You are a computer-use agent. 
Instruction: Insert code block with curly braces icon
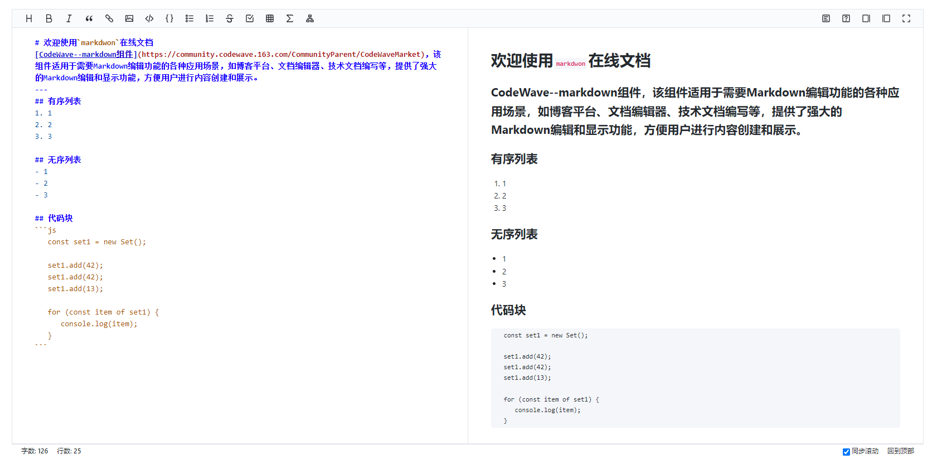click(x=169, y=18)
